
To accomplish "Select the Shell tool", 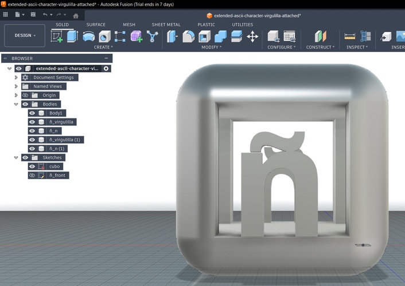I will [204, 37].
